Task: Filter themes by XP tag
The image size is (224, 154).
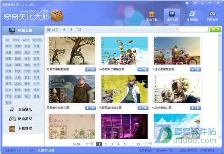Action: [7, 40]
